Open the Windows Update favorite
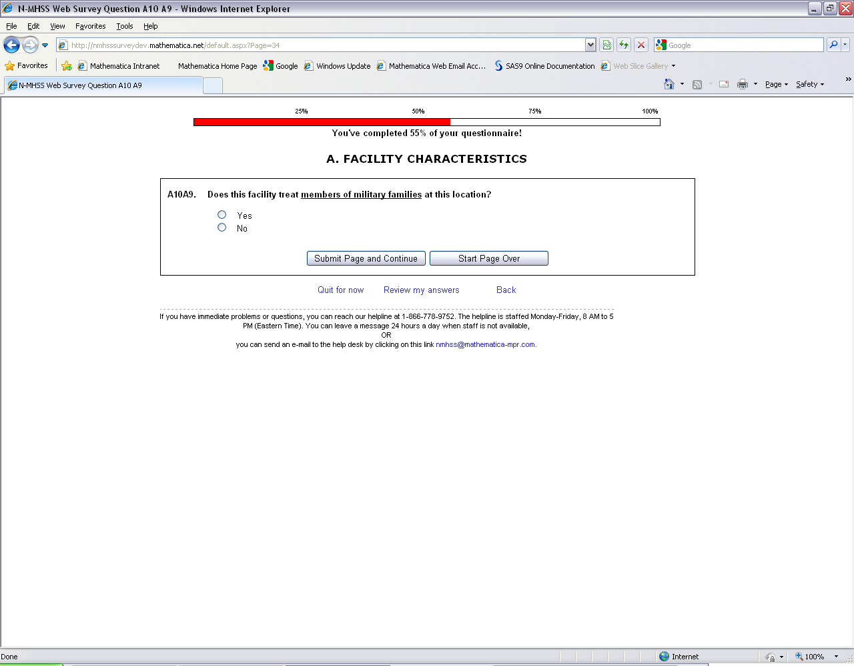This screenshot has height=666, width=854. point(337,65)
